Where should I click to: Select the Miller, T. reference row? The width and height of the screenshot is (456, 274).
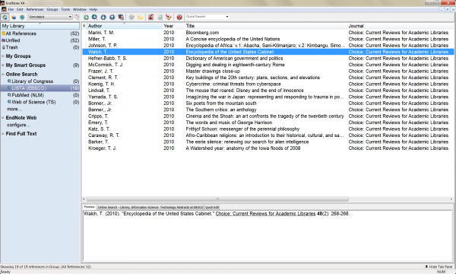[x=268, y=39]
